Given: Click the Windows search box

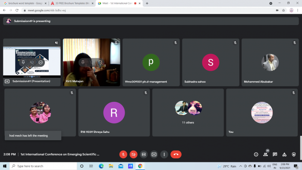Looking at the screenshot, I should [x=43, y=166].
